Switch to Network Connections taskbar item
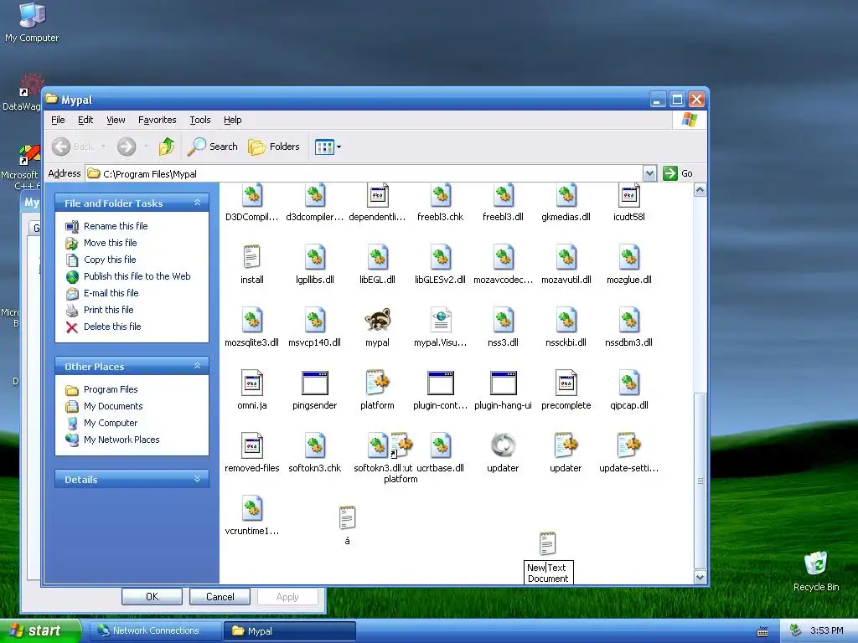The height and width of the screenshot is (643, 858). click(154, 631)
